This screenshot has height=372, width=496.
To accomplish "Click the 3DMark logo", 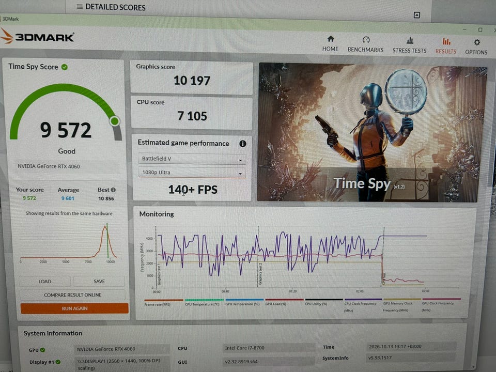I will click(37, 37).
